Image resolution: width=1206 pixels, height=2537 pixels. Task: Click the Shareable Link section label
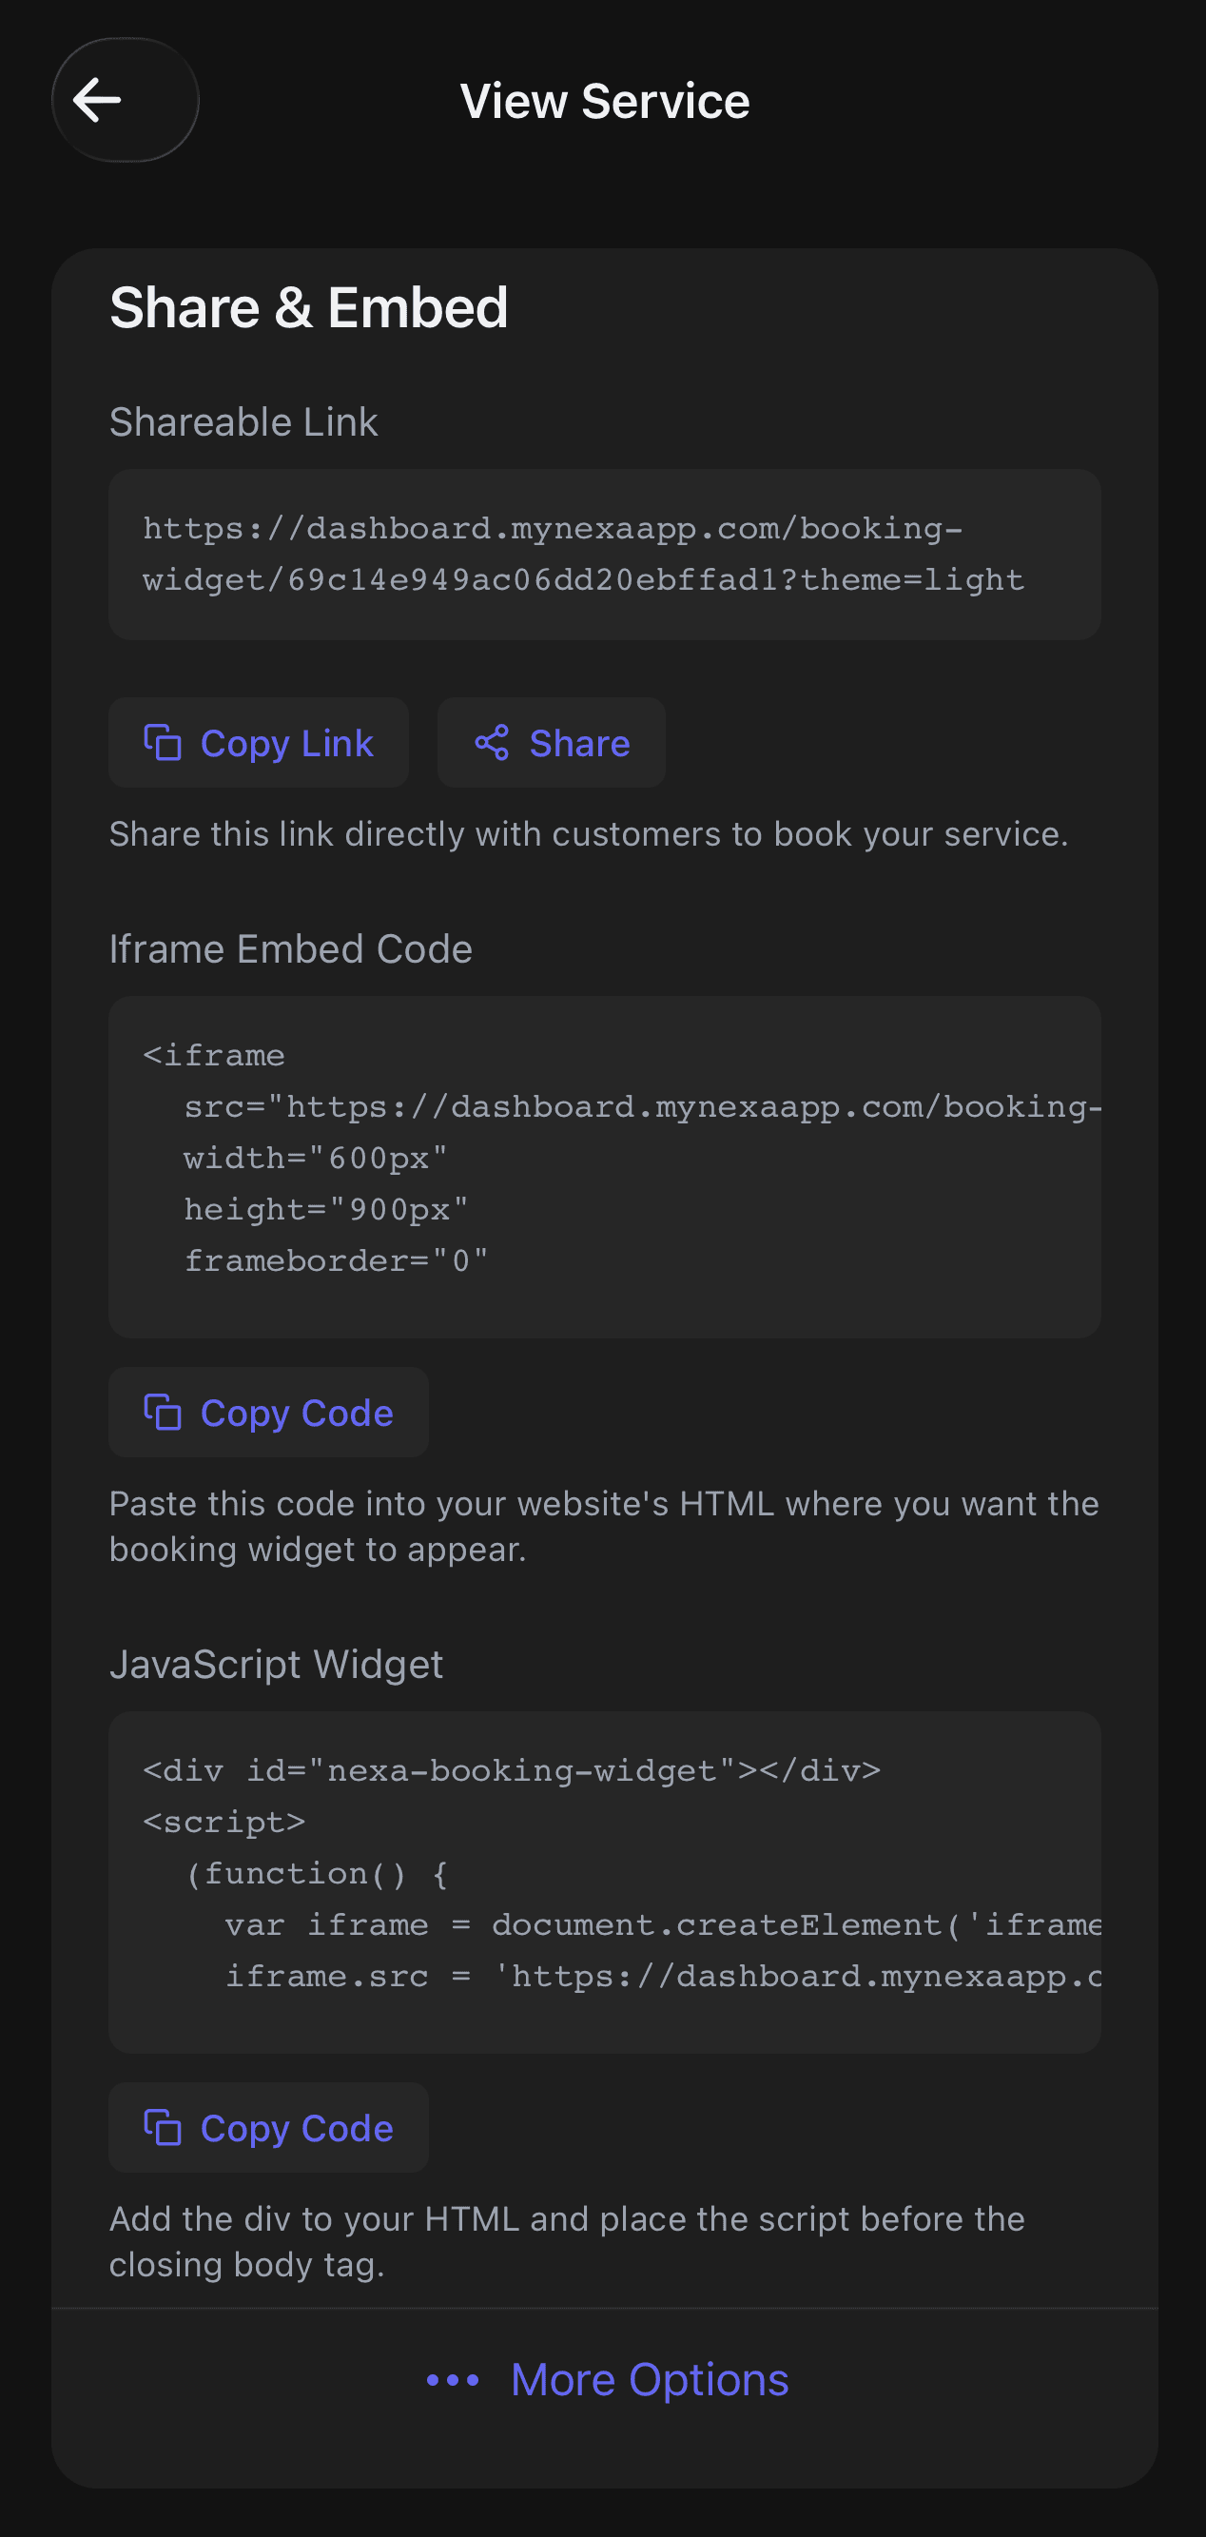(x=243, y=421)
